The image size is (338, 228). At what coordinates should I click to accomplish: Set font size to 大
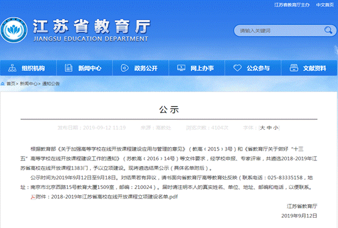[x=262, y=128]
